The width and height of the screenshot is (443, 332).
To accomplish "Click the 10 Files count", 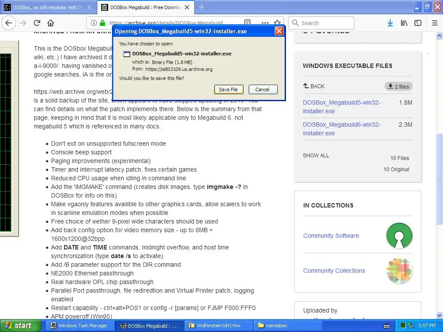I will (x=399, y=158).
